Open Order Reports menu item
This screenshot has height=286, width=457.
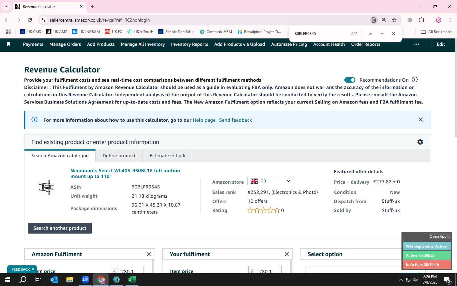[x=366, y=44]
